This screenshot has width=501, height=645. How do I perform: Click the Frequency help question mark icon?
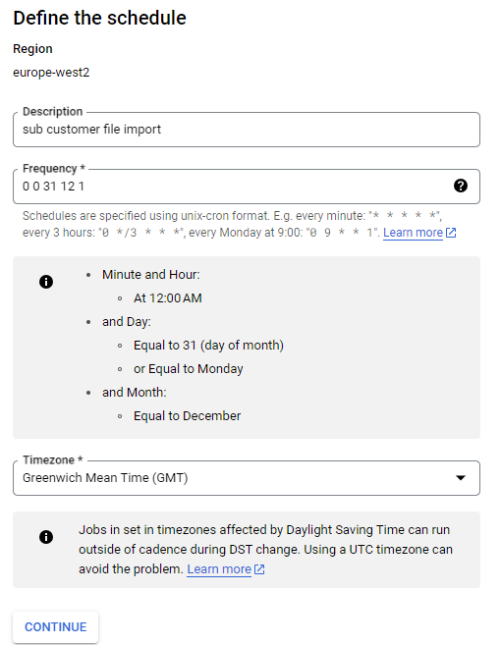[x=461, y=186]
